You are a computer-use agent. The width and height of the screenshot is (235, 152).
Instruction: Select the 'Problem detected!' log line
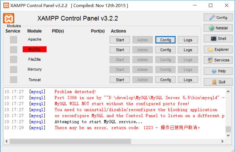tap(75, 92)
